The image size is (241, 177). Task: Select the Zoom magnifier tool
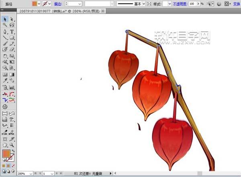[x=12, y=144]
